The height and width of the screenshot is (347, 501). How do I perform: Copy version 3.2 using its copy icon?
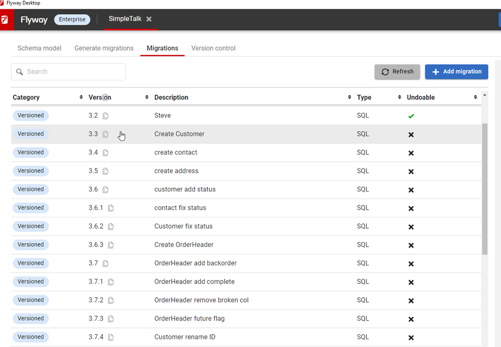(106, 116)
